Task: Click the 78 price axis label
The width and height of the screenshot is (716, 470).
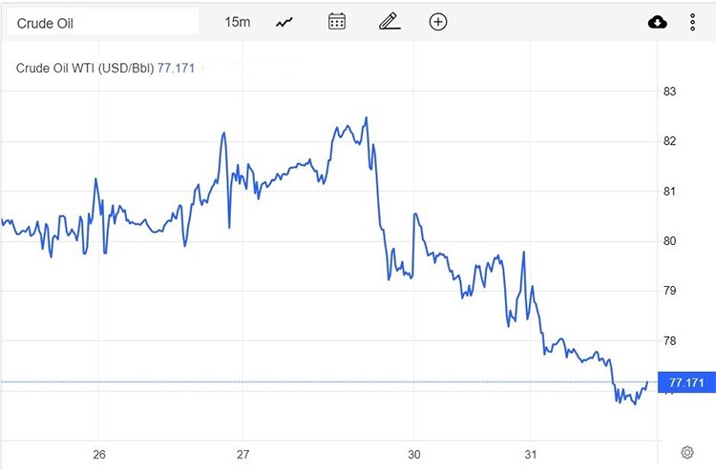Action: [669, 340]
